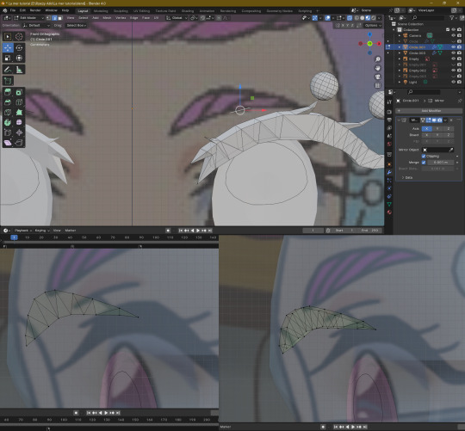465x431 pixels.
Task: Open the Object Data green triangle tab
Action: coord(389,204)
